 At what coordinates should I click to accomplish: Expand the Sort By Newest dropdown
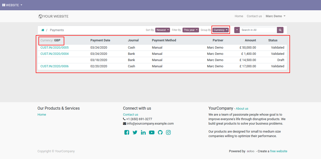click(163, 30)
